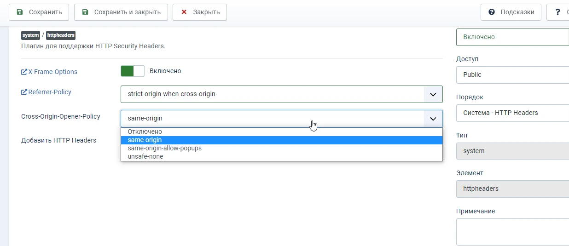
Task: Click Сохранить и закрыть button
Action: tap(121, 12)
